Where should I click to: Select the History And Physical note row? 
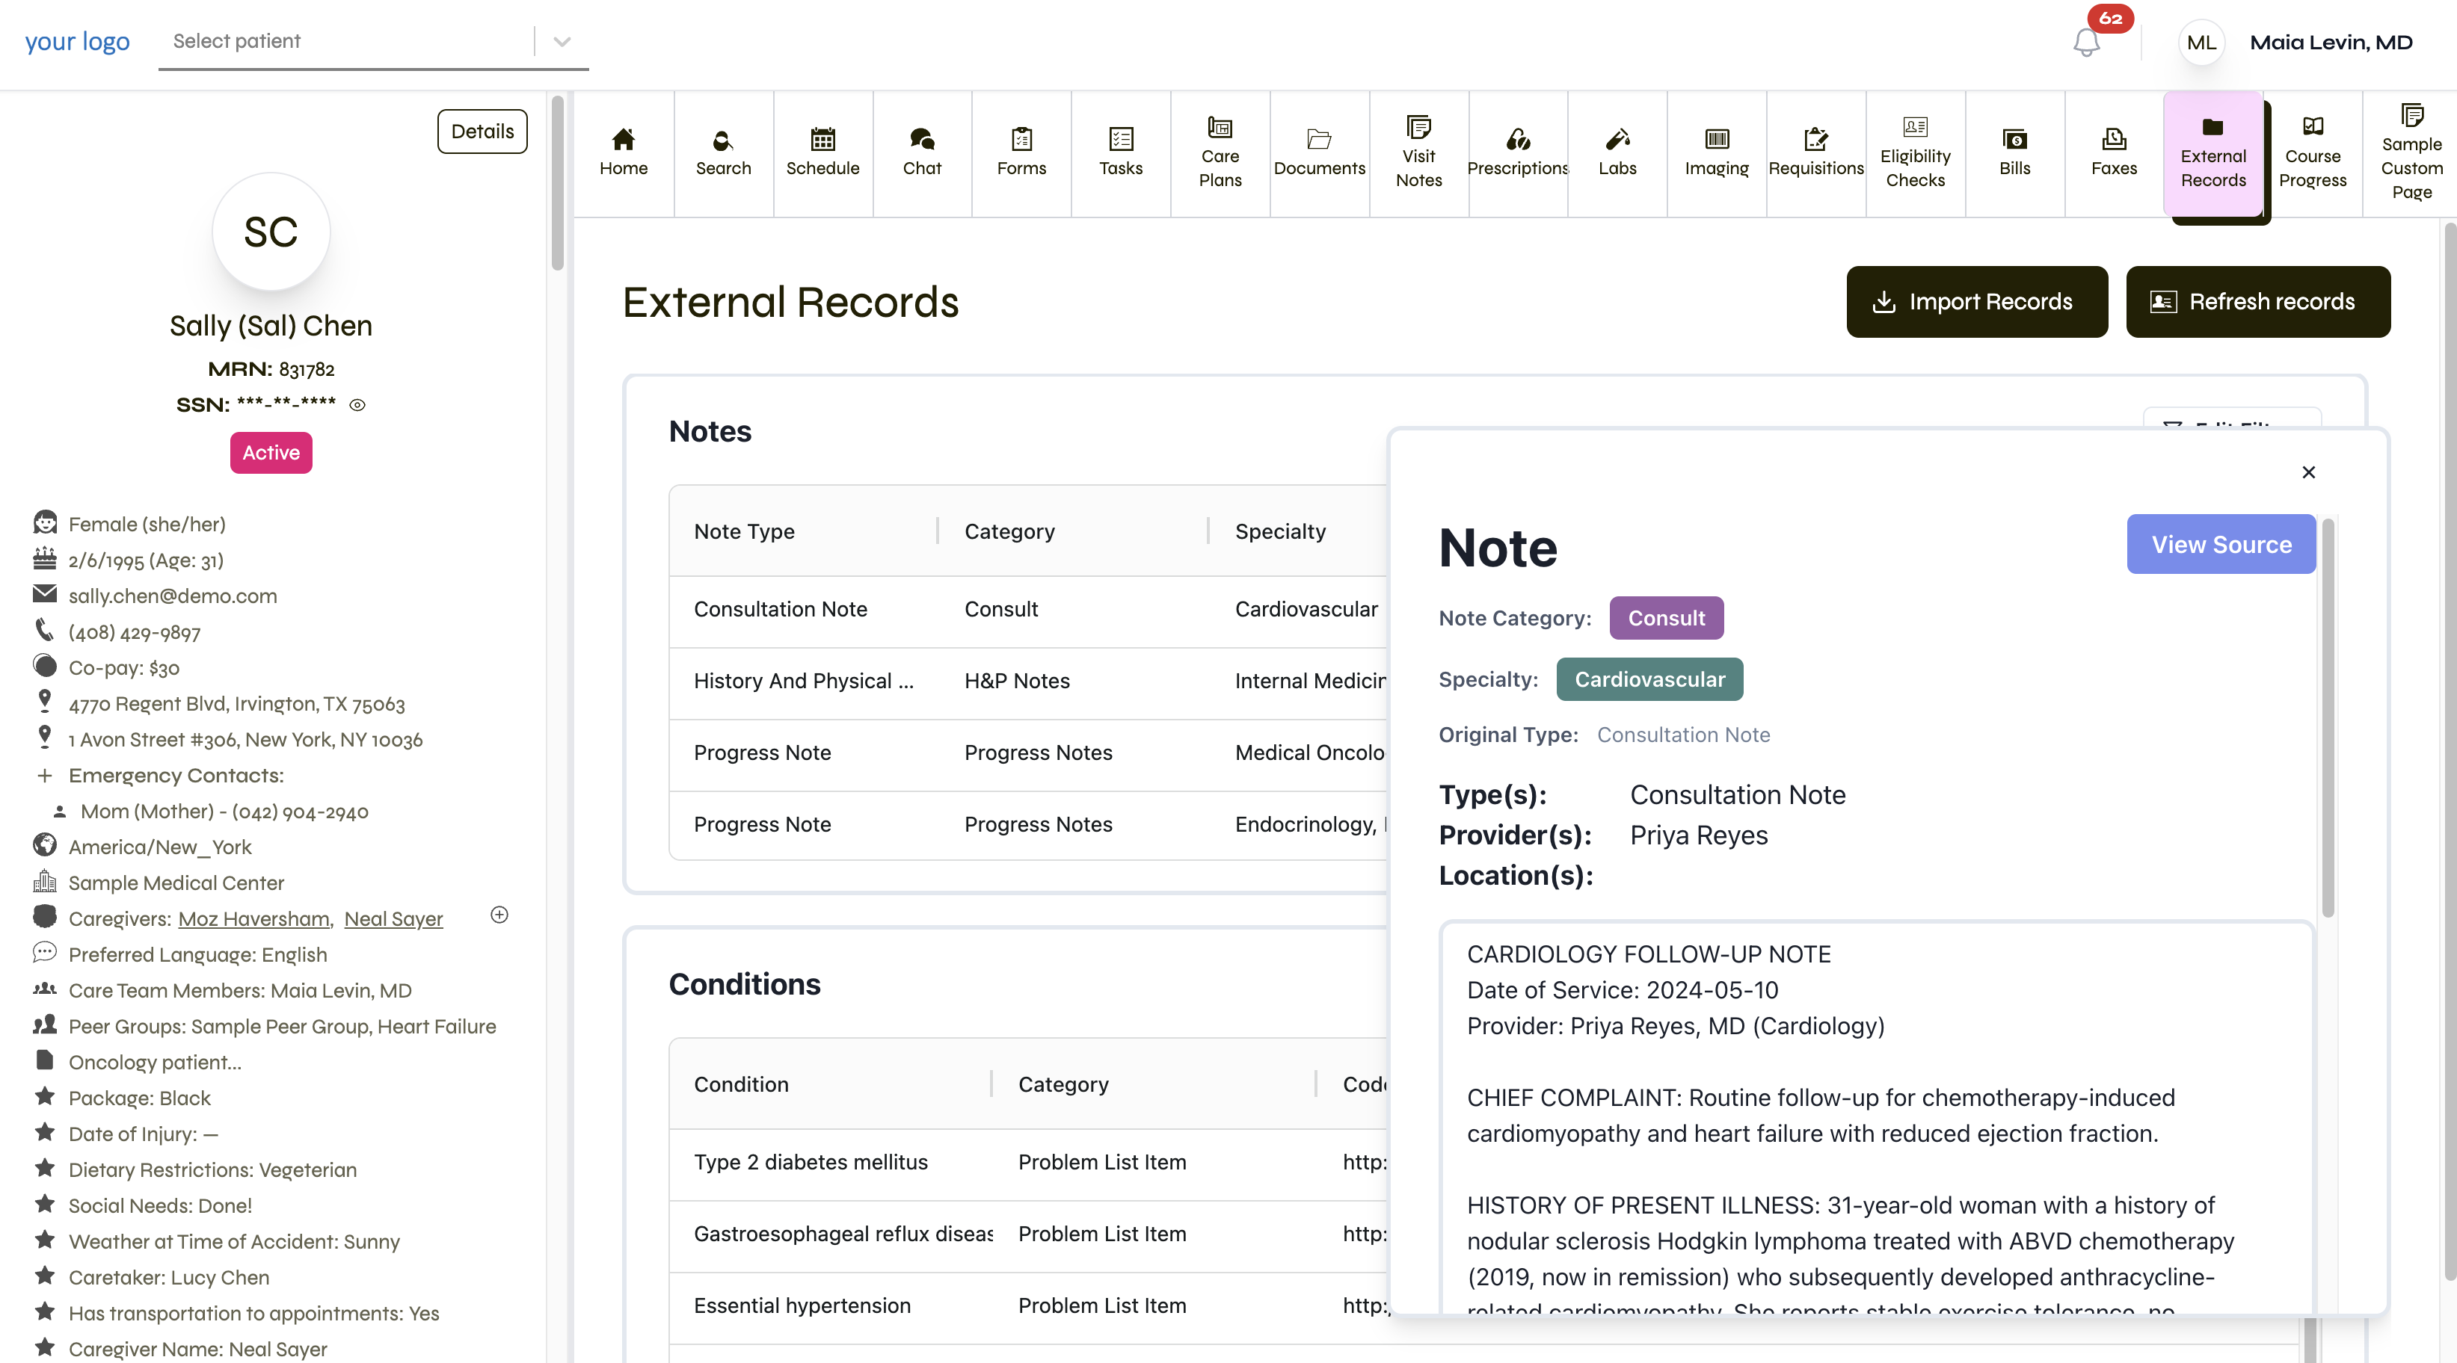click(1028, 681)
